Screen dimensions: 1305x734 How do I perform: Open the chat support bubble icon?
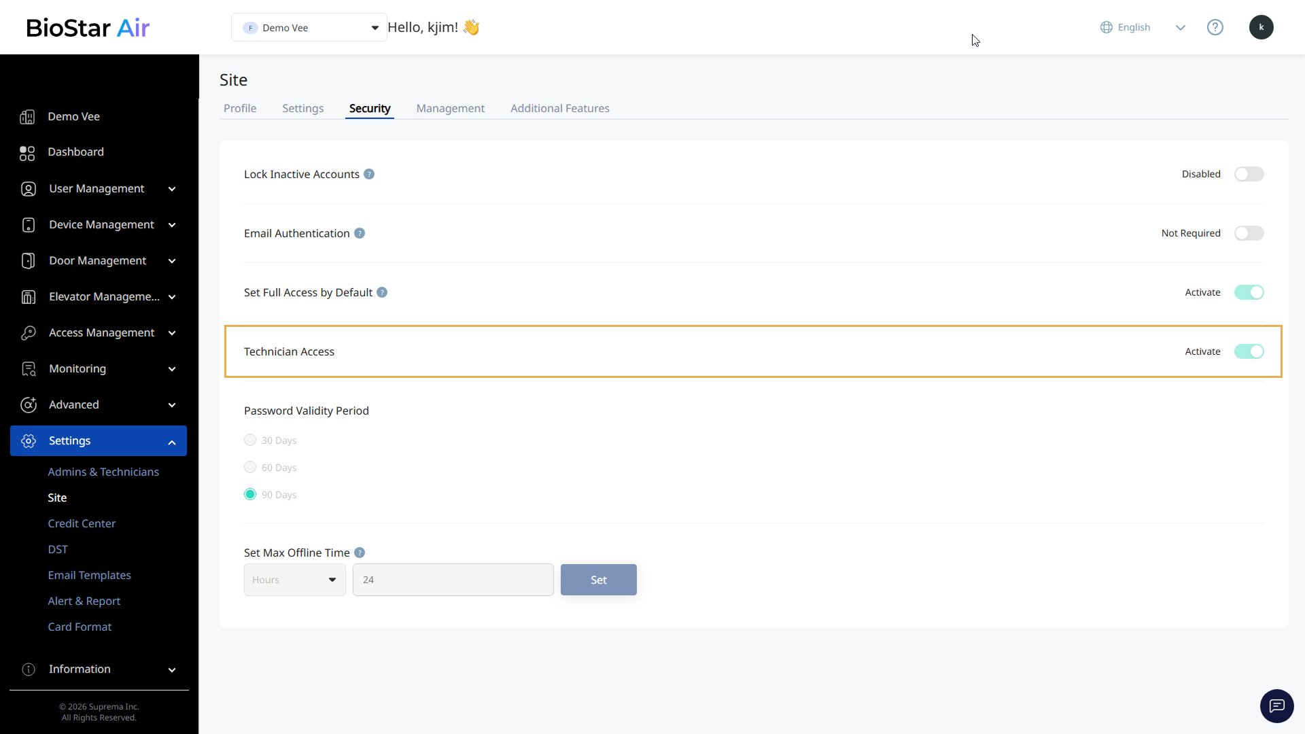1276,706
